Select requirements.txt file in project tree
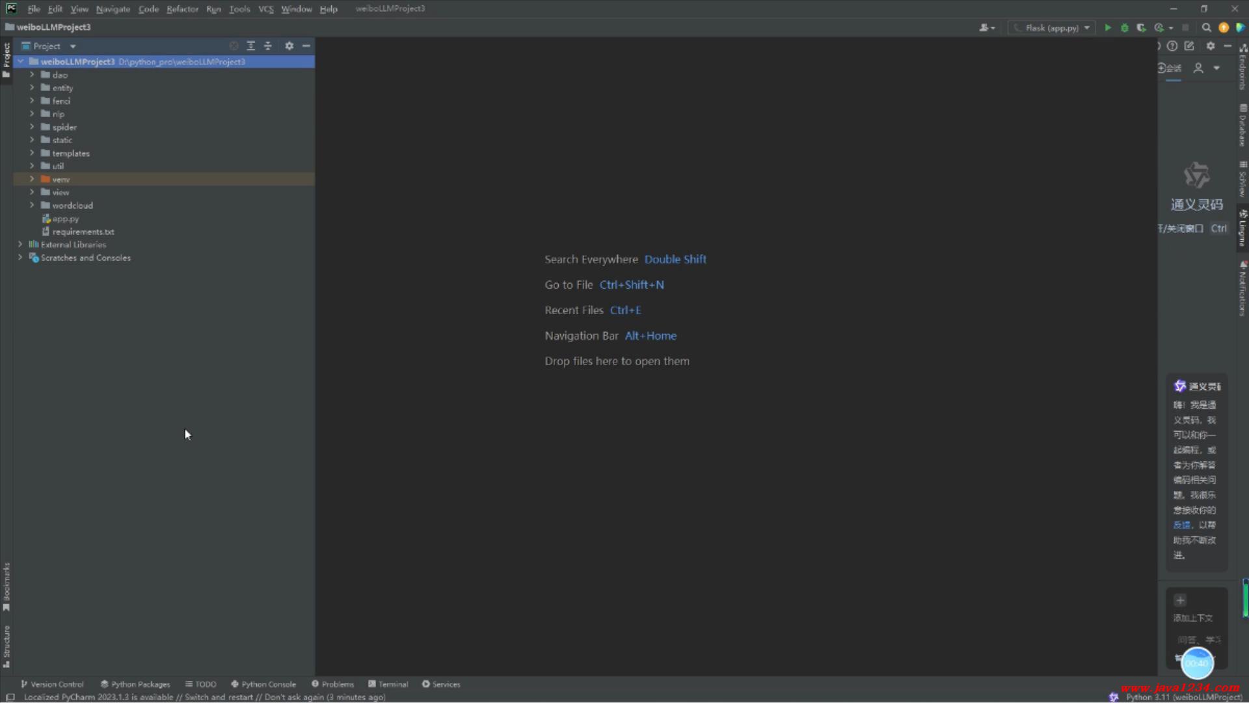This screenshot has height=703, width=1249. (x=83, y=232)
